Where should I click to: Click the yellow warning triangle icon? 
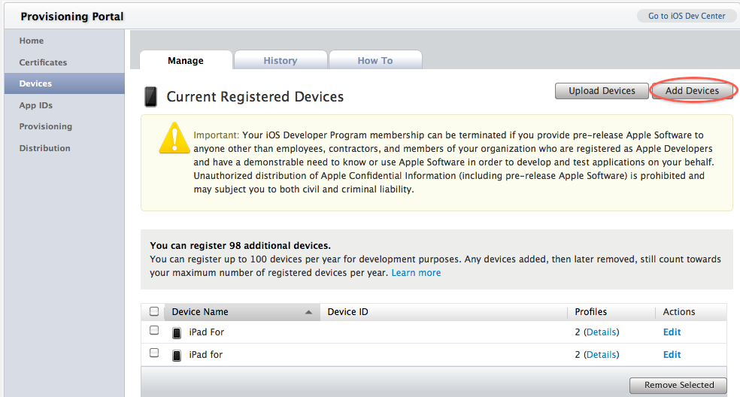(174, 138)
